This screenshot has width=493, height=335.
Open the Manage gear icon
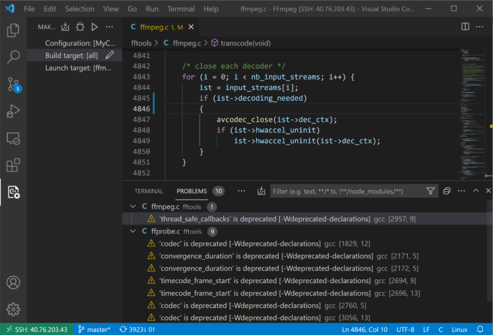click(13, 309)
